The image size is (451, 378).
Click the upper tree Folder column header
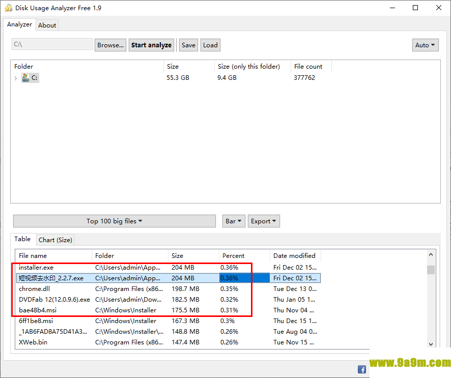click(87, 67)
